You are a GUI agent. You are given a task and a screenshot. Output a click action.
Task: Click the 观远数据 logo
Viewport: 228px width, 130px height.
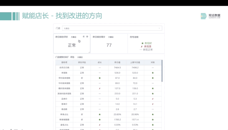pyautogui.click(x=210, y=16)
